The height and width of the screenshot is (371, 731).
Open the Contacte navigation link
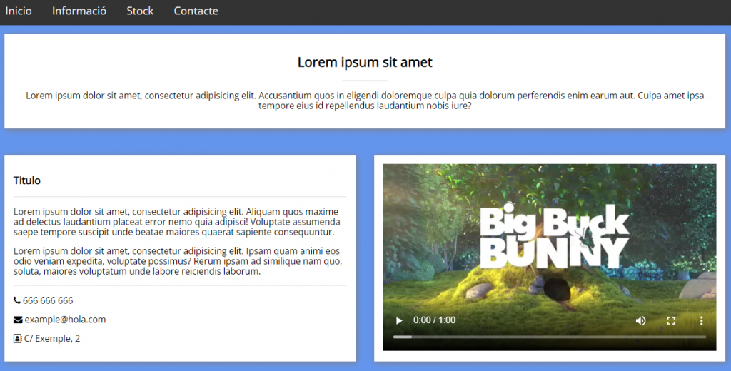[196, 11]
